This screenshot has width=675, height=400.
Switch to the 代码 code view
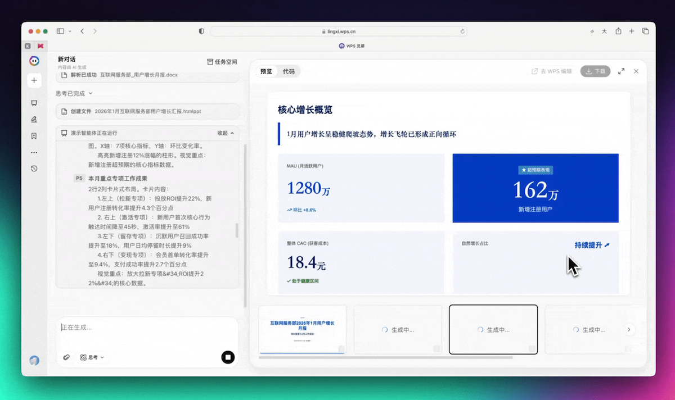click(289, 71)
